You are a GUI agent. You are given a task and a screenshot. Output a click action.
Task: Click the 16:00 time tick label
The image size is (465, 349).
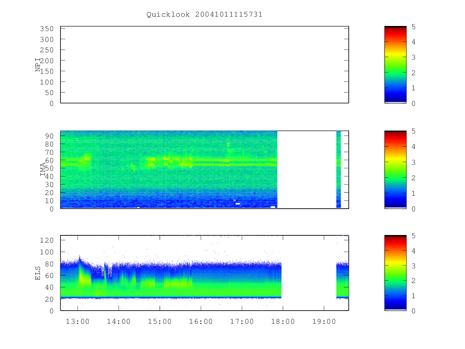pyautogui.click(x=201, y=321)
